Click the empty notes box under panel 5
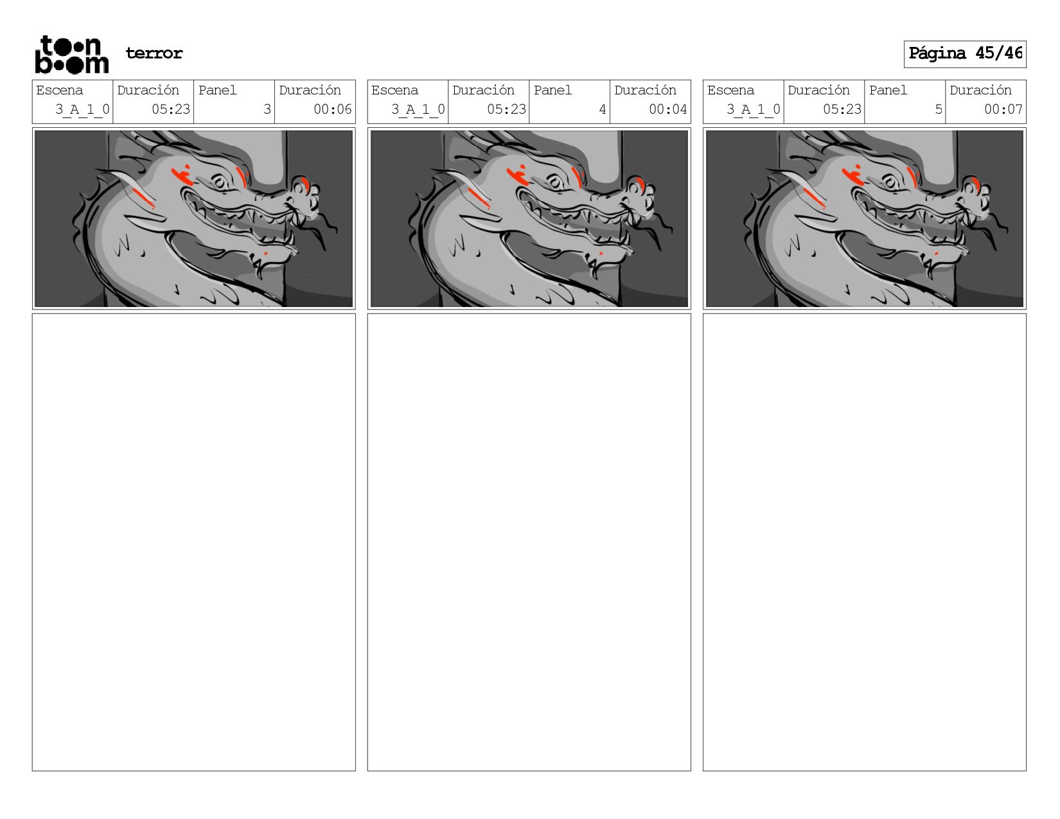The width and height of the screenshot is (1060, 819). coord(864,542)
